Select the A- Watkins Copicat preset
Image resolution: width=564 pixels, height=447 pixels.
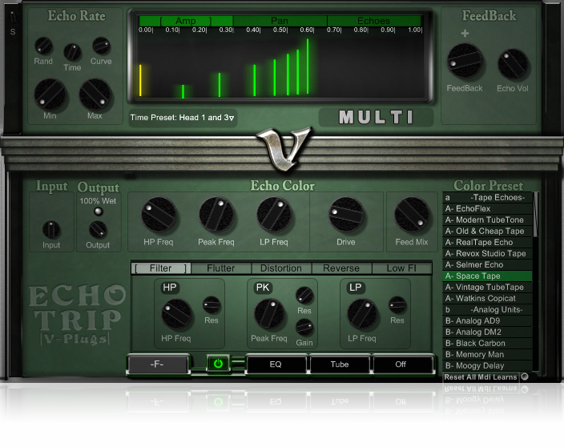[487, 299]
